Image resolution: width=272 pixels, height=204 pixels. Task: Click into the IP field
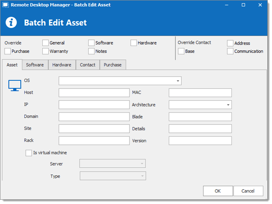(x=94, y=105)
